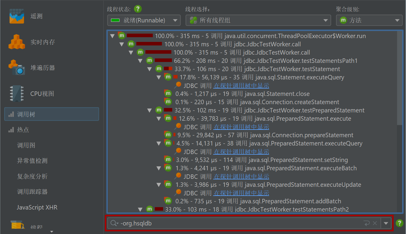Image resolution: width=406 pixels, height=234 pixels.
Task: Open the CPU视图 chip icon
Action: tap(16, 94)
